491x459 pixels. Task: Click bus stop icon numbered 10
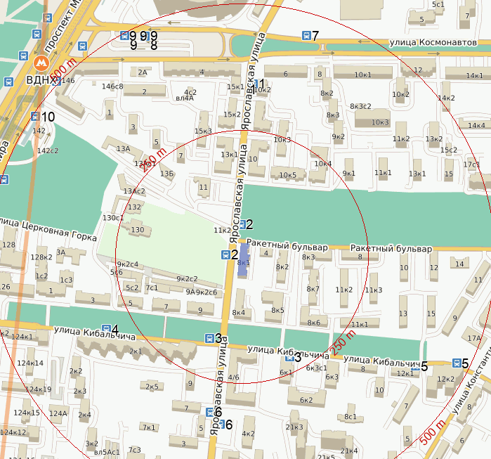[34, 117]
